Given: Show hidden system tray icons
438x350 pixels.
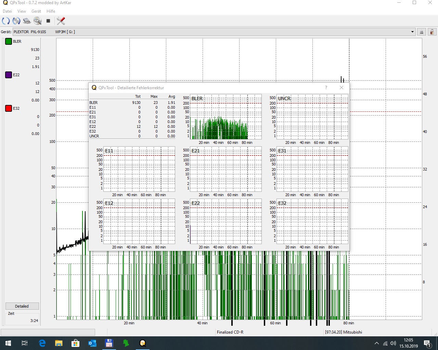Looking at the screenshot, I should click(377, 343).
